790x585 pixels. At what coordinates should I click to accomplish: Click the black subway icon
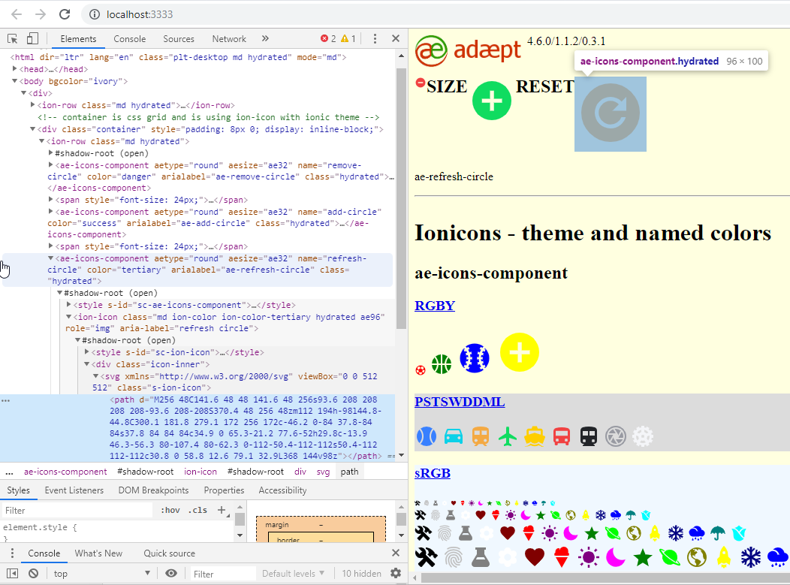(x=589, y=436)
